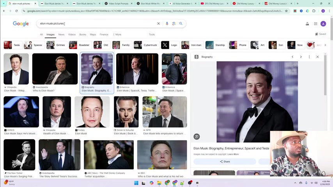Open search Tools options
333x187 pixels.
click(x=152, y=34)
